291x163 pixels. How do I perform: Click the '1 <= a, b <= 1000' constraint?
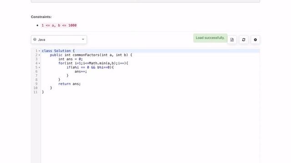point(59,25)
